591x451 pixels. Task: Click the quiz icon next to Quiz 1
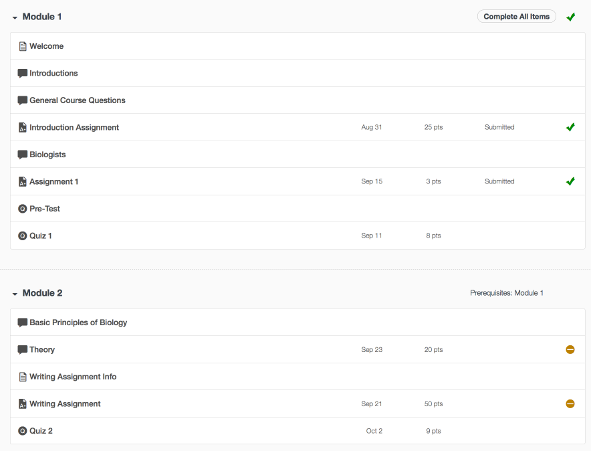click(22, 236)
